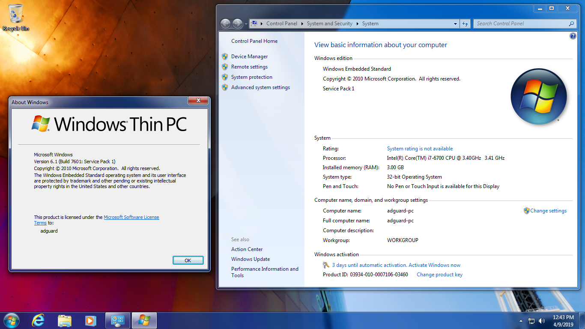Screen dimensions: 585x329
Task: Open System protection
Action: pos(252,77)
